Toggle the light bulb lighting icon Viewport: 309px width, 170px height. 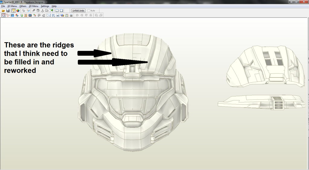coord(14,11)
